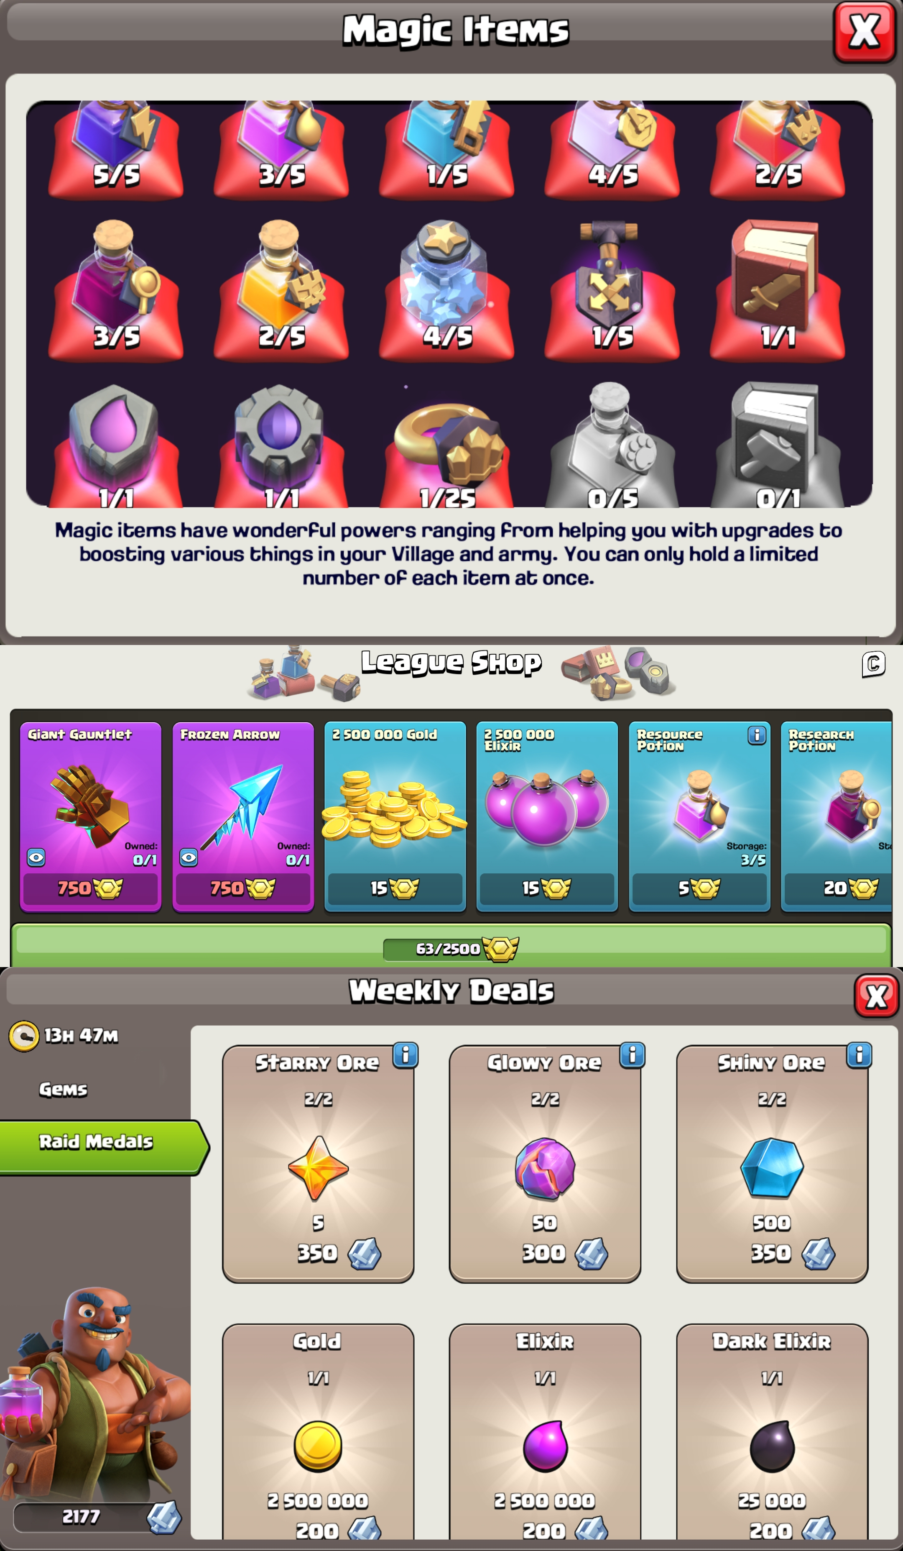Show info about Glowy Ore deal
The width and height of the screenshot is (903, 1551).
(633, 1056)
